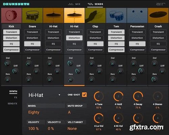Click the 4 Tune macro knob

(x=99, y=96)
